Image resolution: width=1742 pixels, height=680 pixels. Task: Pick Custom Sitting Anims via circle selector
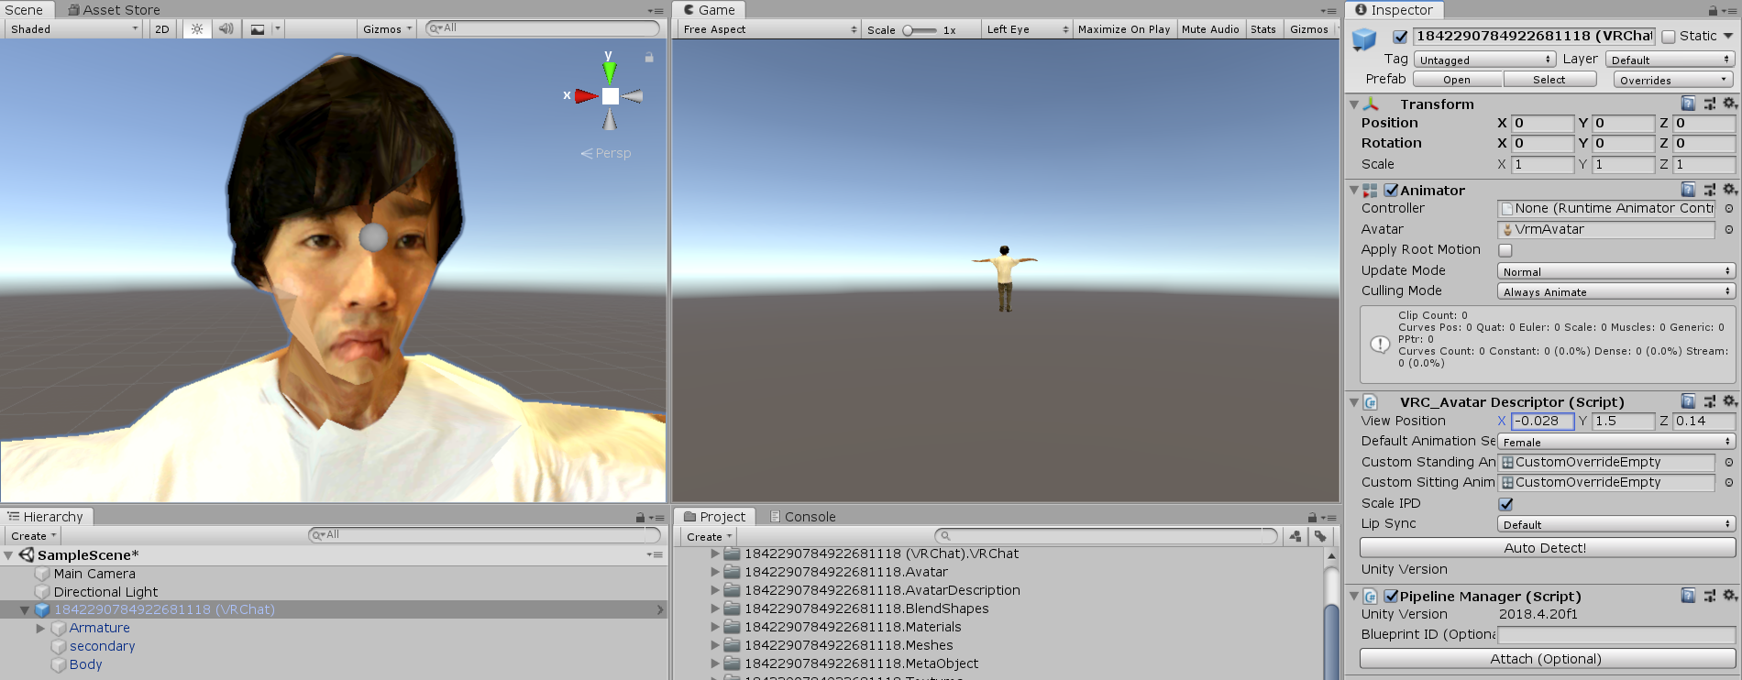1729,483
